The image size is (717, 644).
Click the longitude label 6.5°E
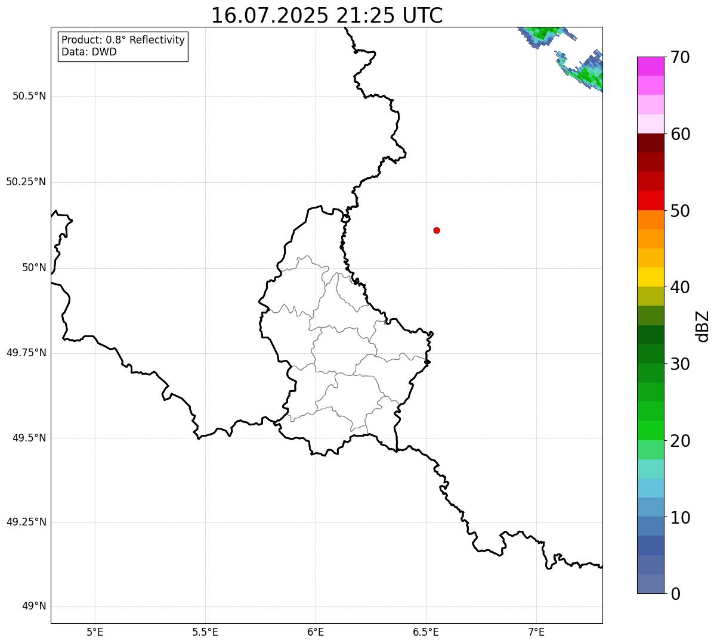[426, 631]
